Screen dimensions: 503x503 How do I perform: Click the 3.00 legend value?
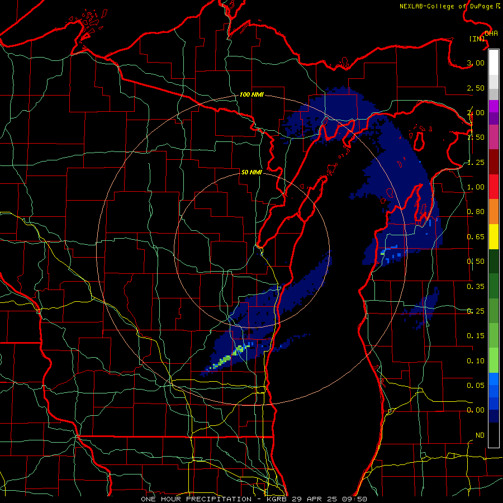(476, 63)
